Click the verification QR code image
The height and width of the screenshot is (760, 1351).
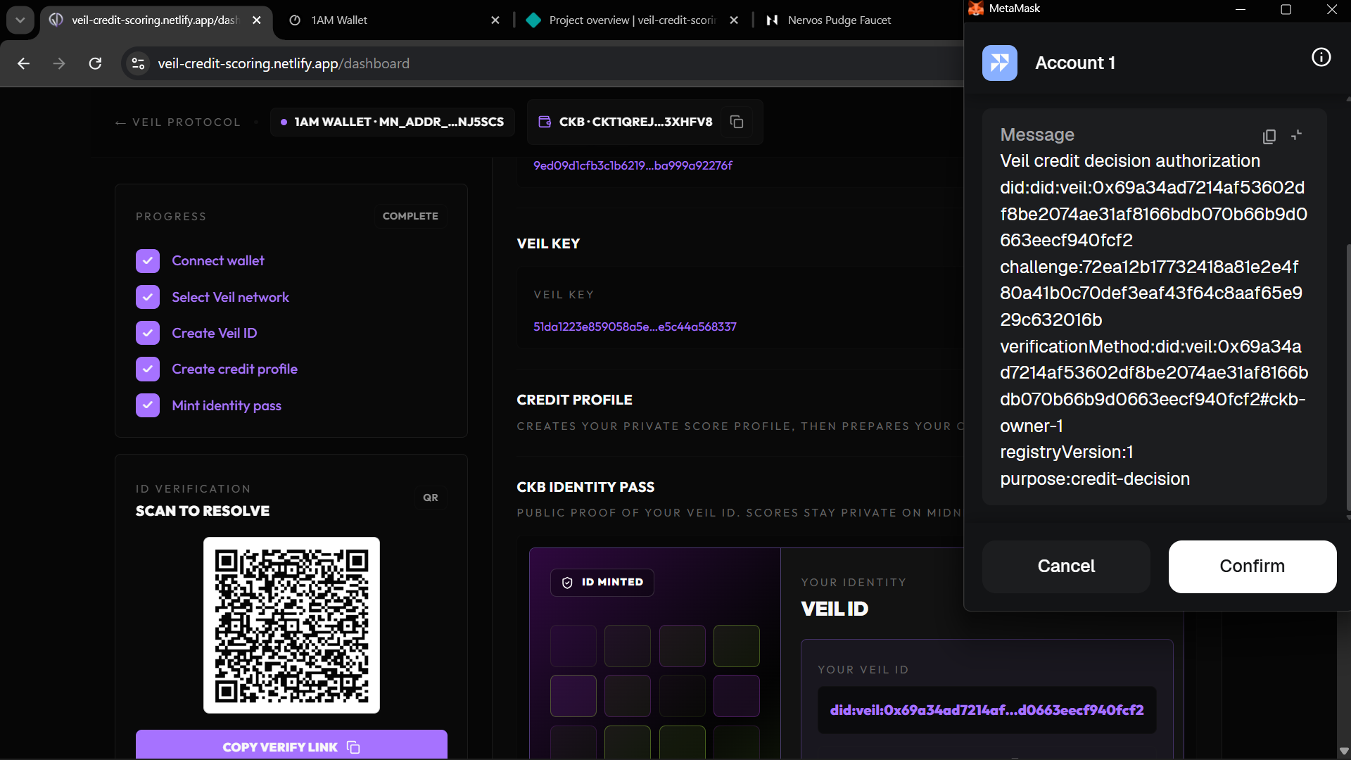[x=291, y=626]
